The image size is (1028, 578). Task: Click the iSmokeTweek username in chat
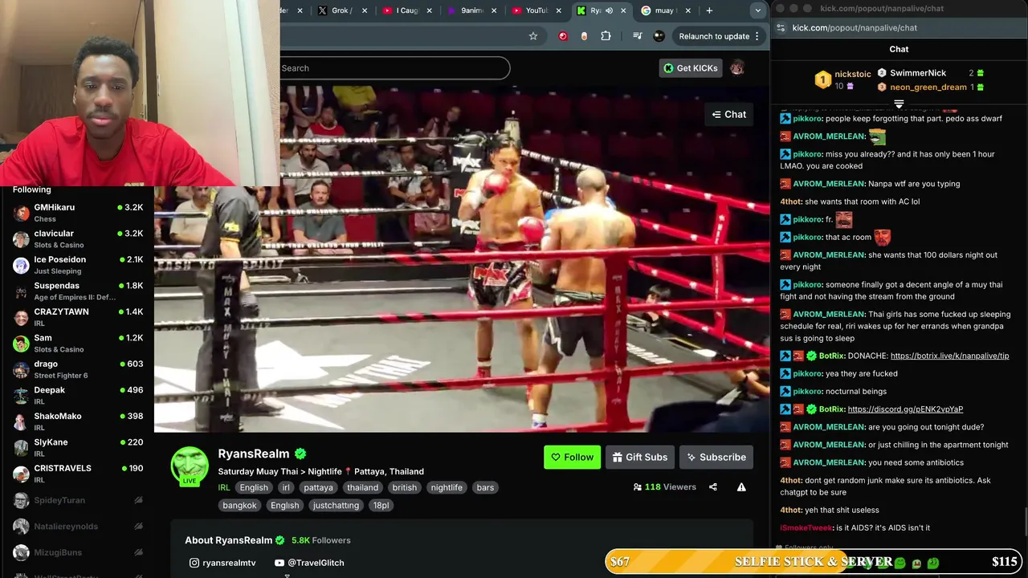click(806, 527)
